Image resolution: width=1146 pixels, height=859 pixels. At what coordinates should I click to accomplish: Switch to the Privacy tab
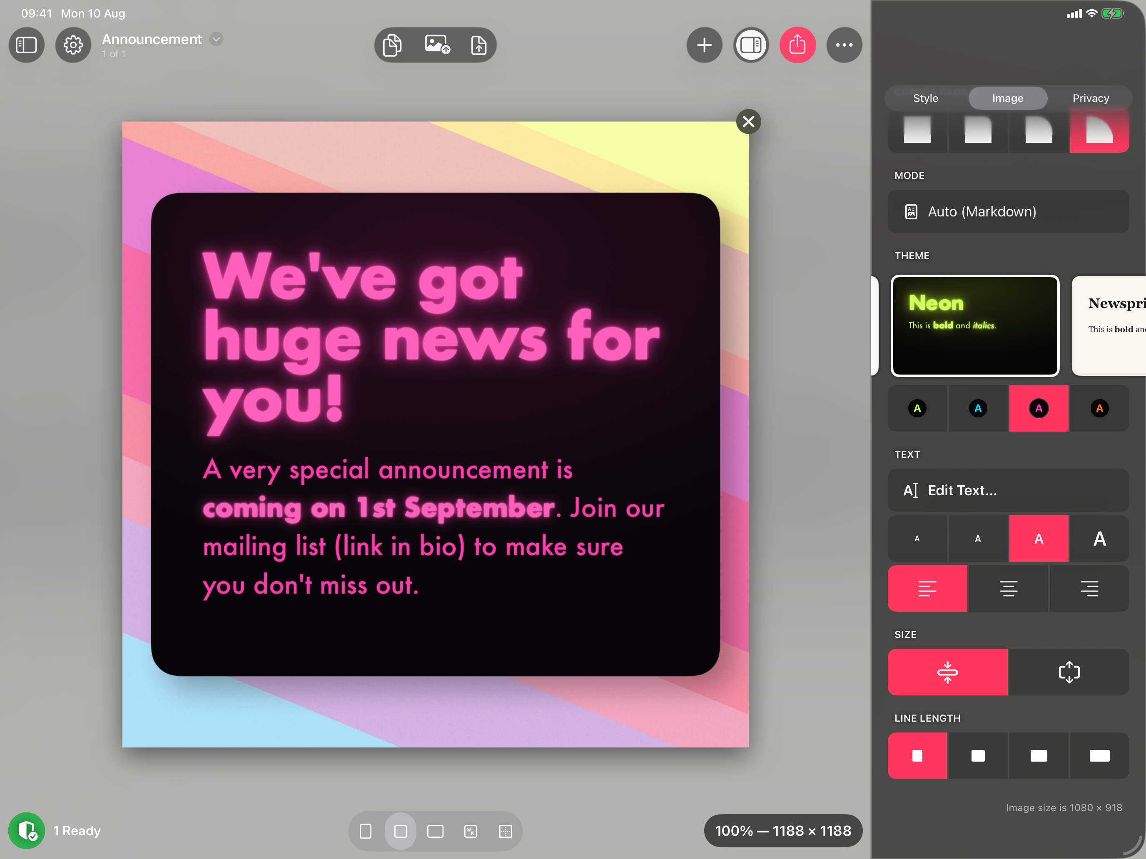pos(1091,98)
